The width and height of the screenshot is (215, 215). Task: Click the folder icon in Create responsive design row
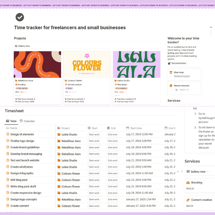pos(59,193)
